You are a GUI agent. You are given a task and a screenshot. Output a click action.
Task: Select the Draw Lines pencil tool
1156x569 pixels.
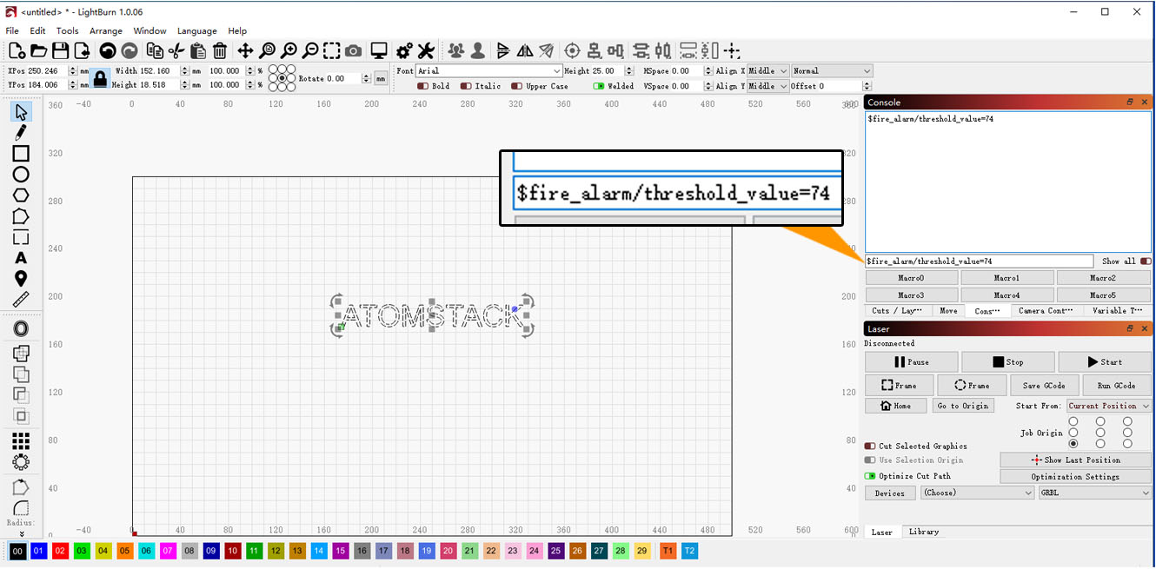click(x=21, y=132)
